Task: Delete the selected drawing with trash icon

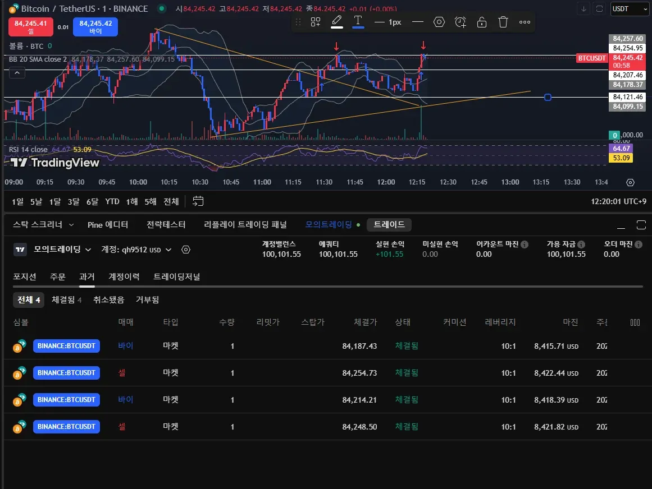Action: tap(503, 22)
